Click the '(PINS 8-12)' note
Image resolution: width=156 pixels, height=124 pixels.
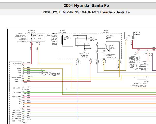(x=26, y=94)
